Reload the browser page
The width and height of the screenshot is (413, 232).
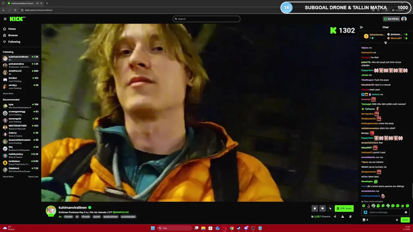click(x=15, y=10)
